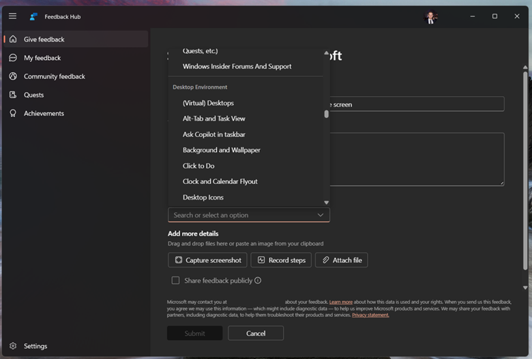The width and height of the screenshot is (532, 359).
Task: Click the info icon beside Share feedback publicly
Action: pos(258,281)
